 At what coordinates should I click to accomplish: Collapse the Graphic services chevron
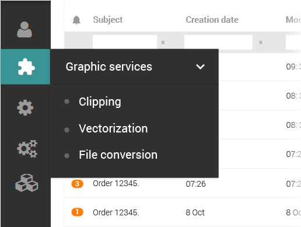coord(200,67)
